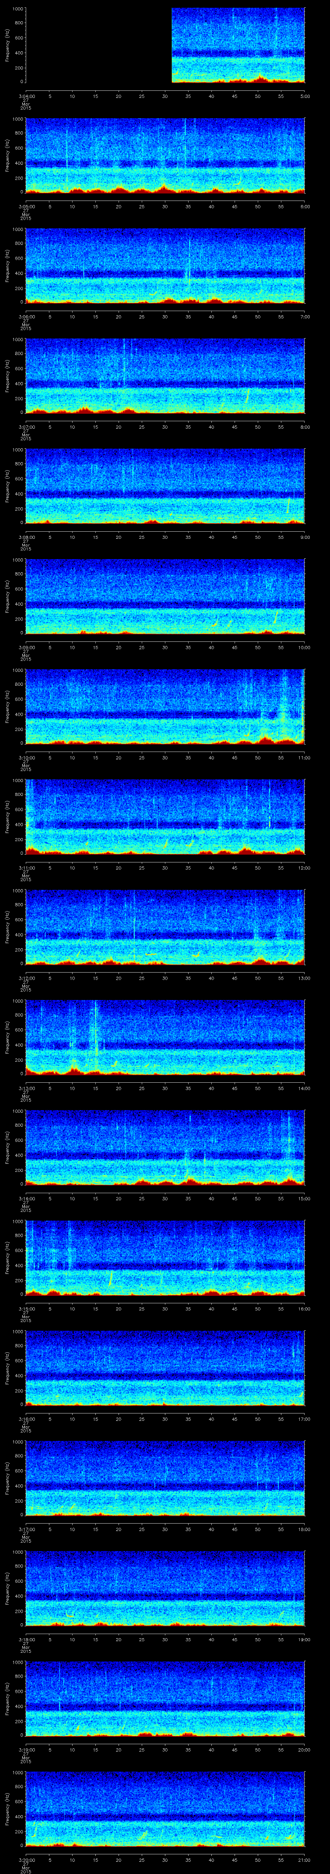Viewport: 330px width, 1874px height.
Task: Open the spectrogram panel starting at 3:17:00
Action: [x=165, y=1478]
